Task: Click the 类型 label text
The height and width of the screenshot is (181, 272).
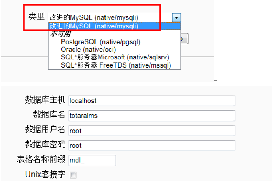Action: (37, 17)
